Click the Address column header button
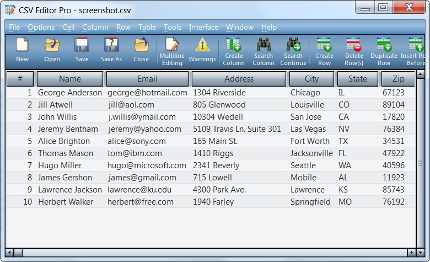This screenshot has width=430, height=262. point(239,79)
